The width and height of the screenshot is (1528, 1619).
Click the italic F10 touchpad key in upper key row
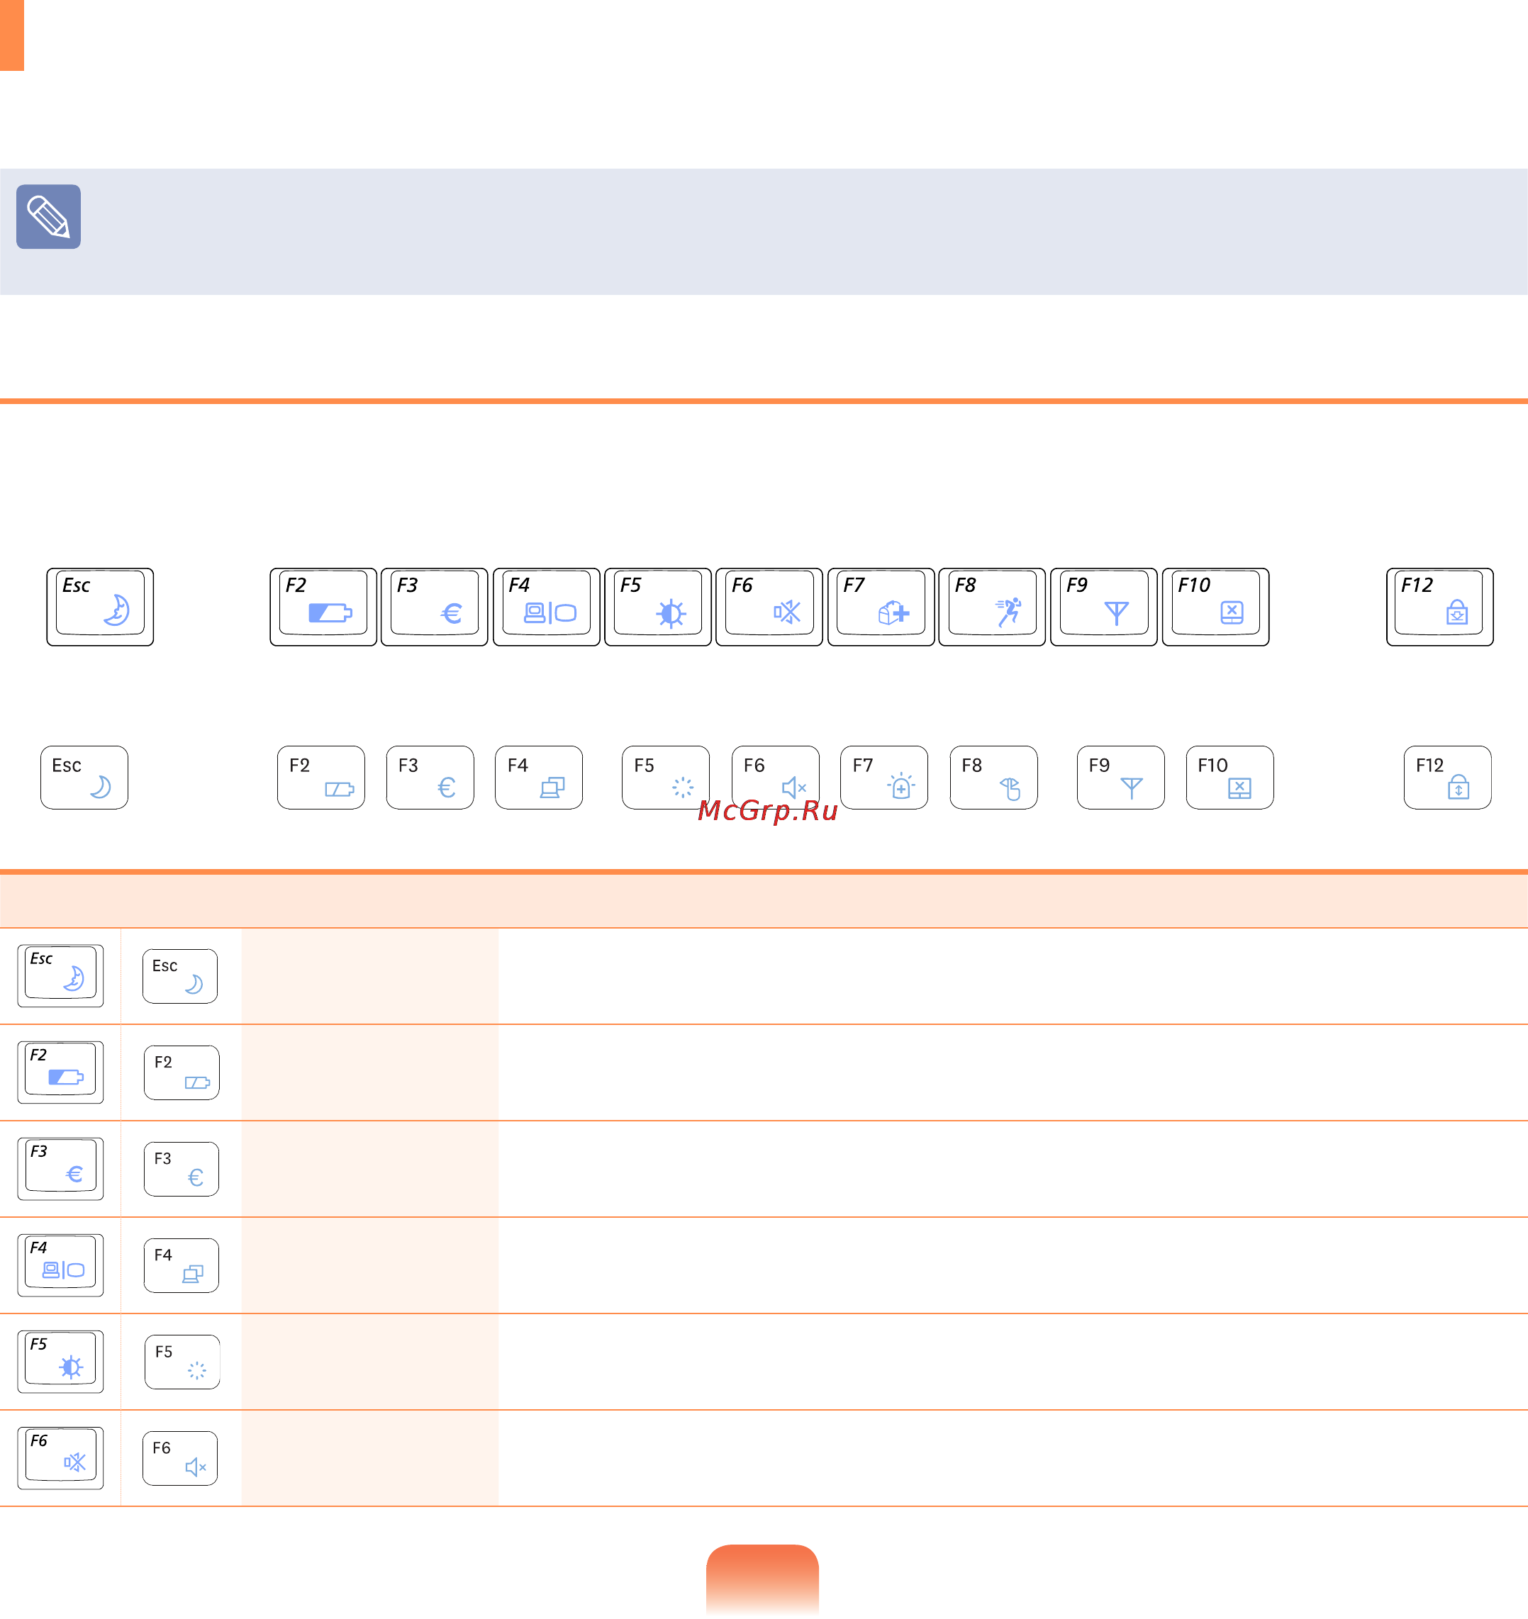coord(1215,607)
